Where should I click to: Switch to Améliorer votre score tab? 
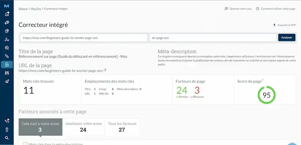point(84,127)
